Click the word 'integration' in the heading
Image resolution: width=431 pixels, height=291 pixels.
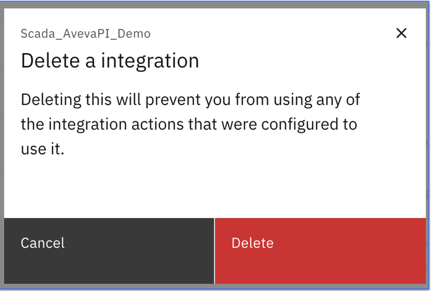pos(150,61)
